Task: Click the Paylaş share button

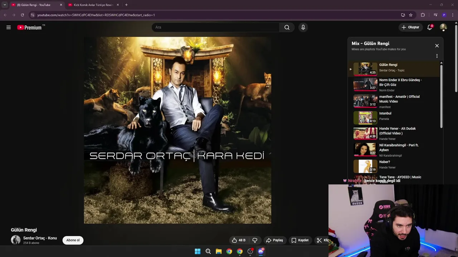Action: 274,240
